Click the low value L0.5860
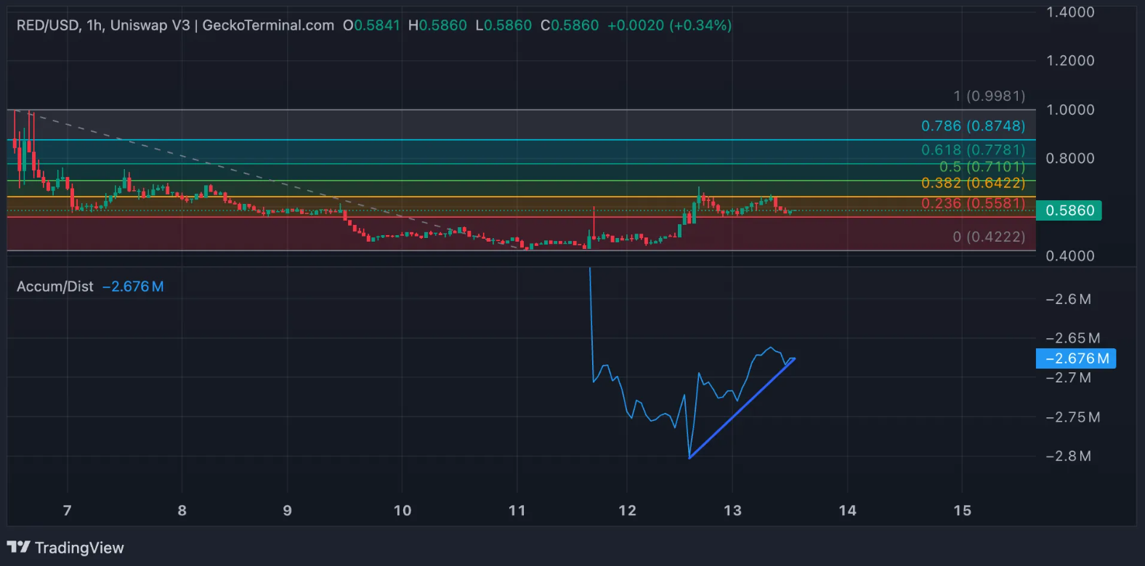This screenshot has height=566, width=1145. [x=503, y=25]
